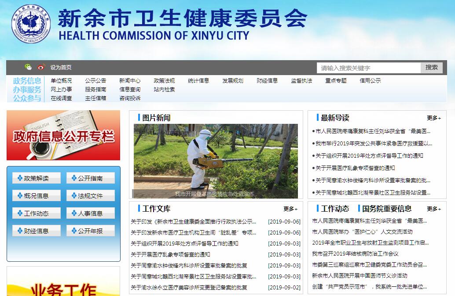Click the 政策解读 button
The width and height of the screenshot is (455, 296).
click(36, 178)
